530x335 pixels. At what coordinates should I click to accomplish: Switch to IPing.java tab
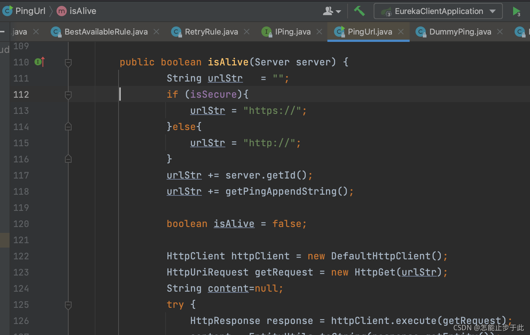pyautogui.click(x=293, y=32)
